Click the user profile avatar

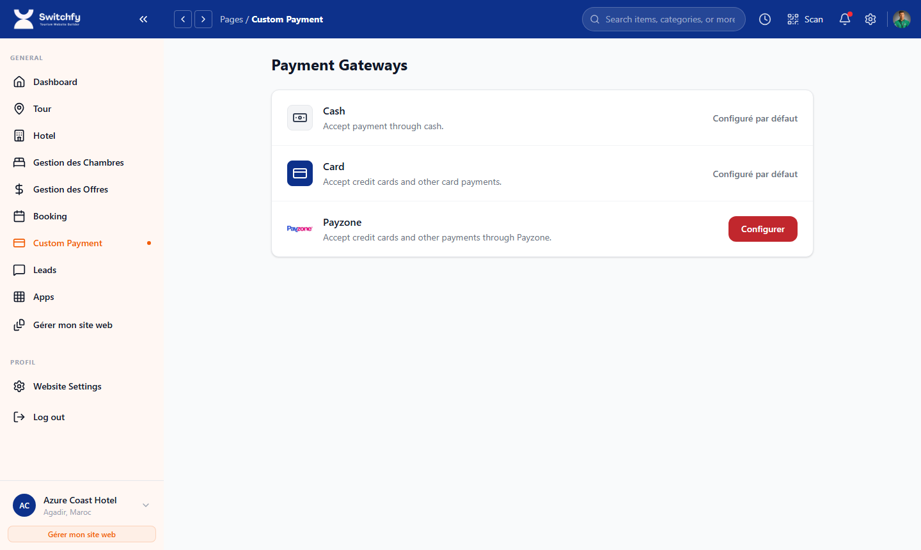(x=901, y=19)
